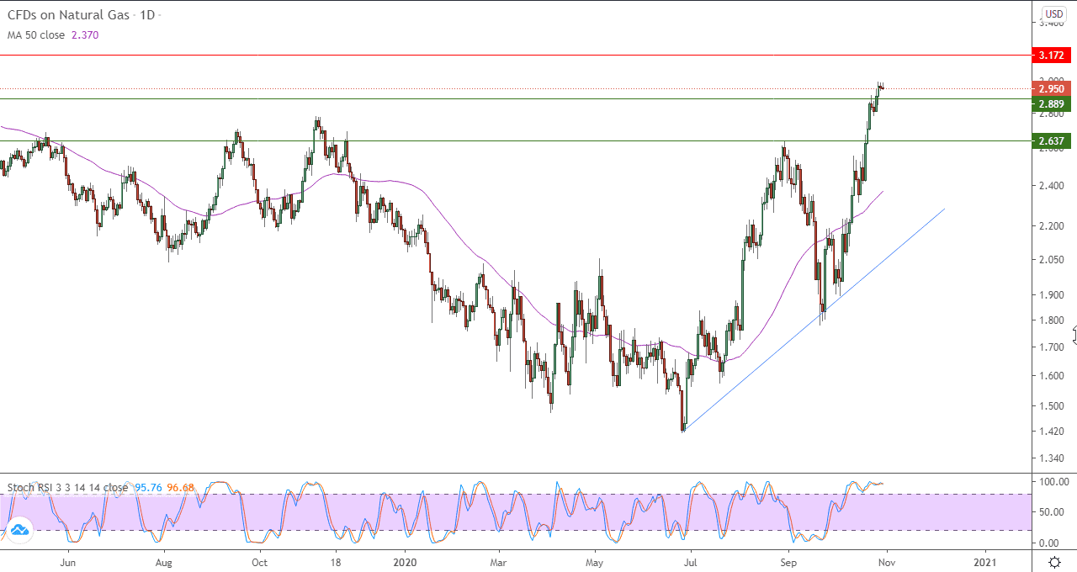
Task: Click 1.700 on the price axis
Action: (x=1052, y=347)
